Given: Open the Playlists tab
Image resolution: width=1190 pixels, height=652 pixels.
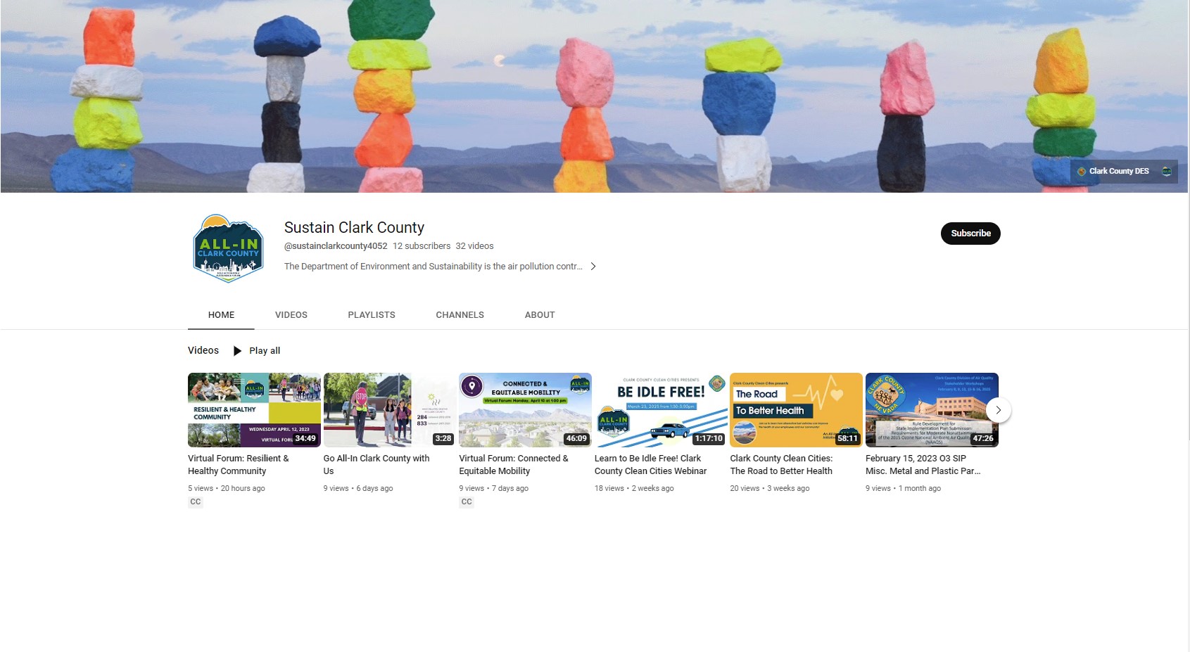Looking at the screenshot, I should coord(372,315).
